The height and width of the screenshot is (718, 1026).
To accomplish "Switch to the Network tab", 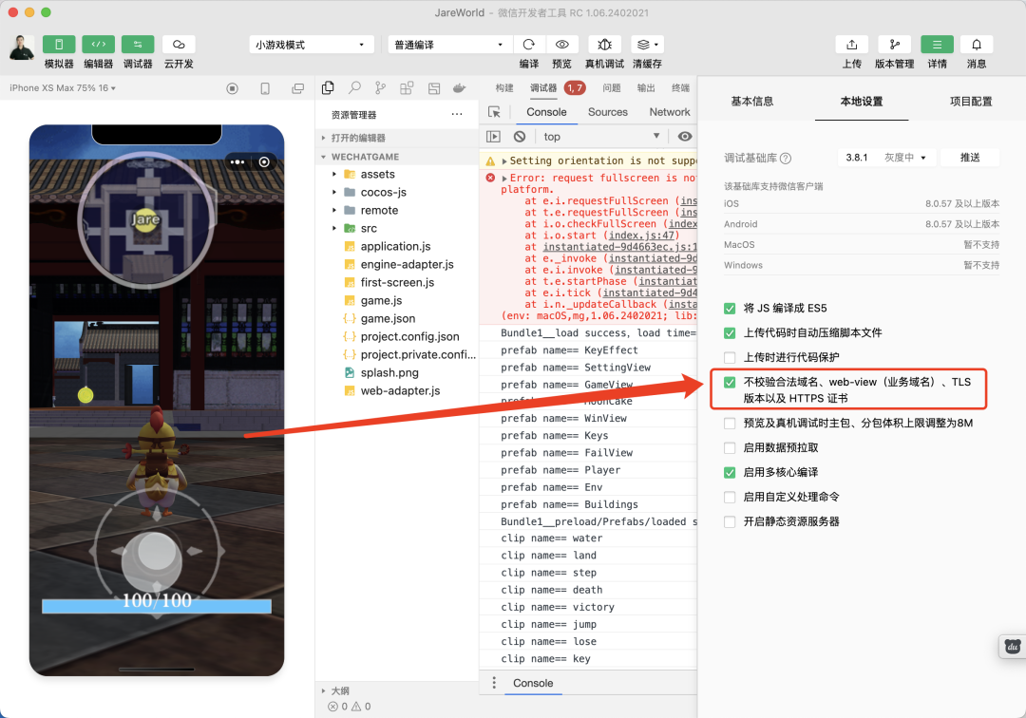I will [670, 112].
